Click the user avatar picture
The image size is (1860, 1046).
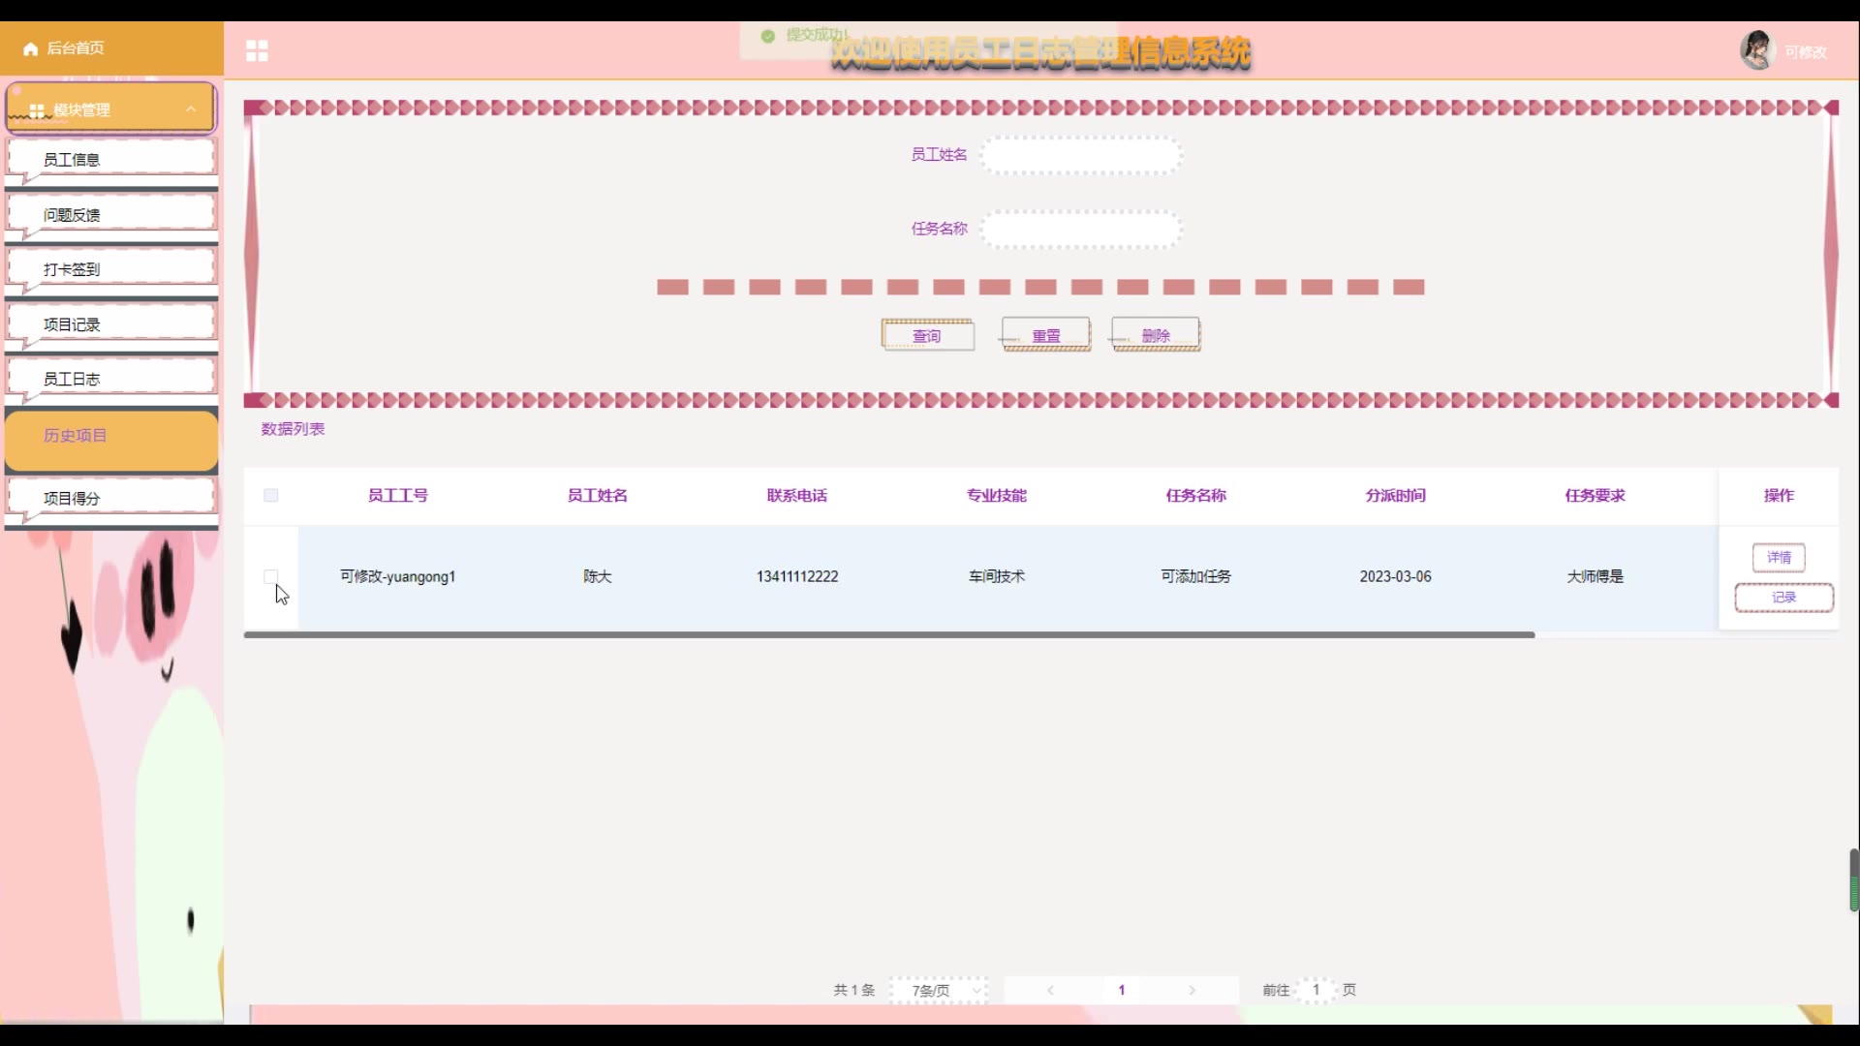[x=1756, y=50]
